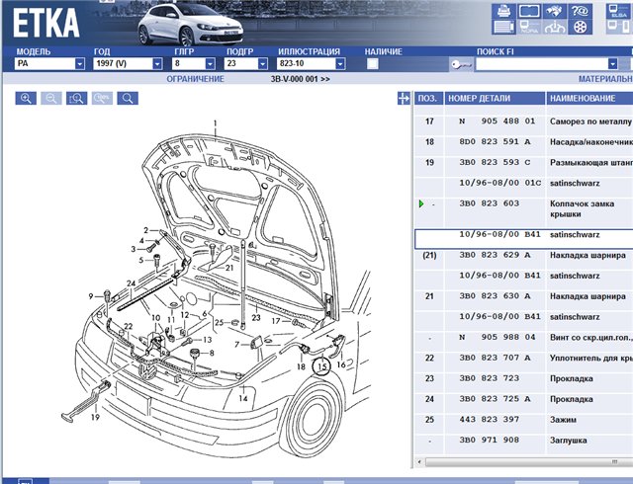Click the green arrow marker in row 3B0 823 603

421,203
